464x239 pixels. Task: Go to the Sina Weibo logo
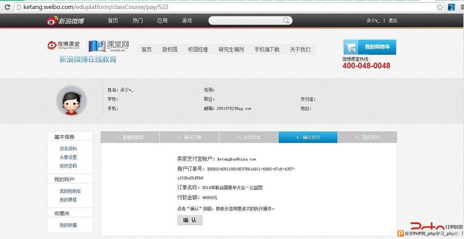[x=65, y=21]
